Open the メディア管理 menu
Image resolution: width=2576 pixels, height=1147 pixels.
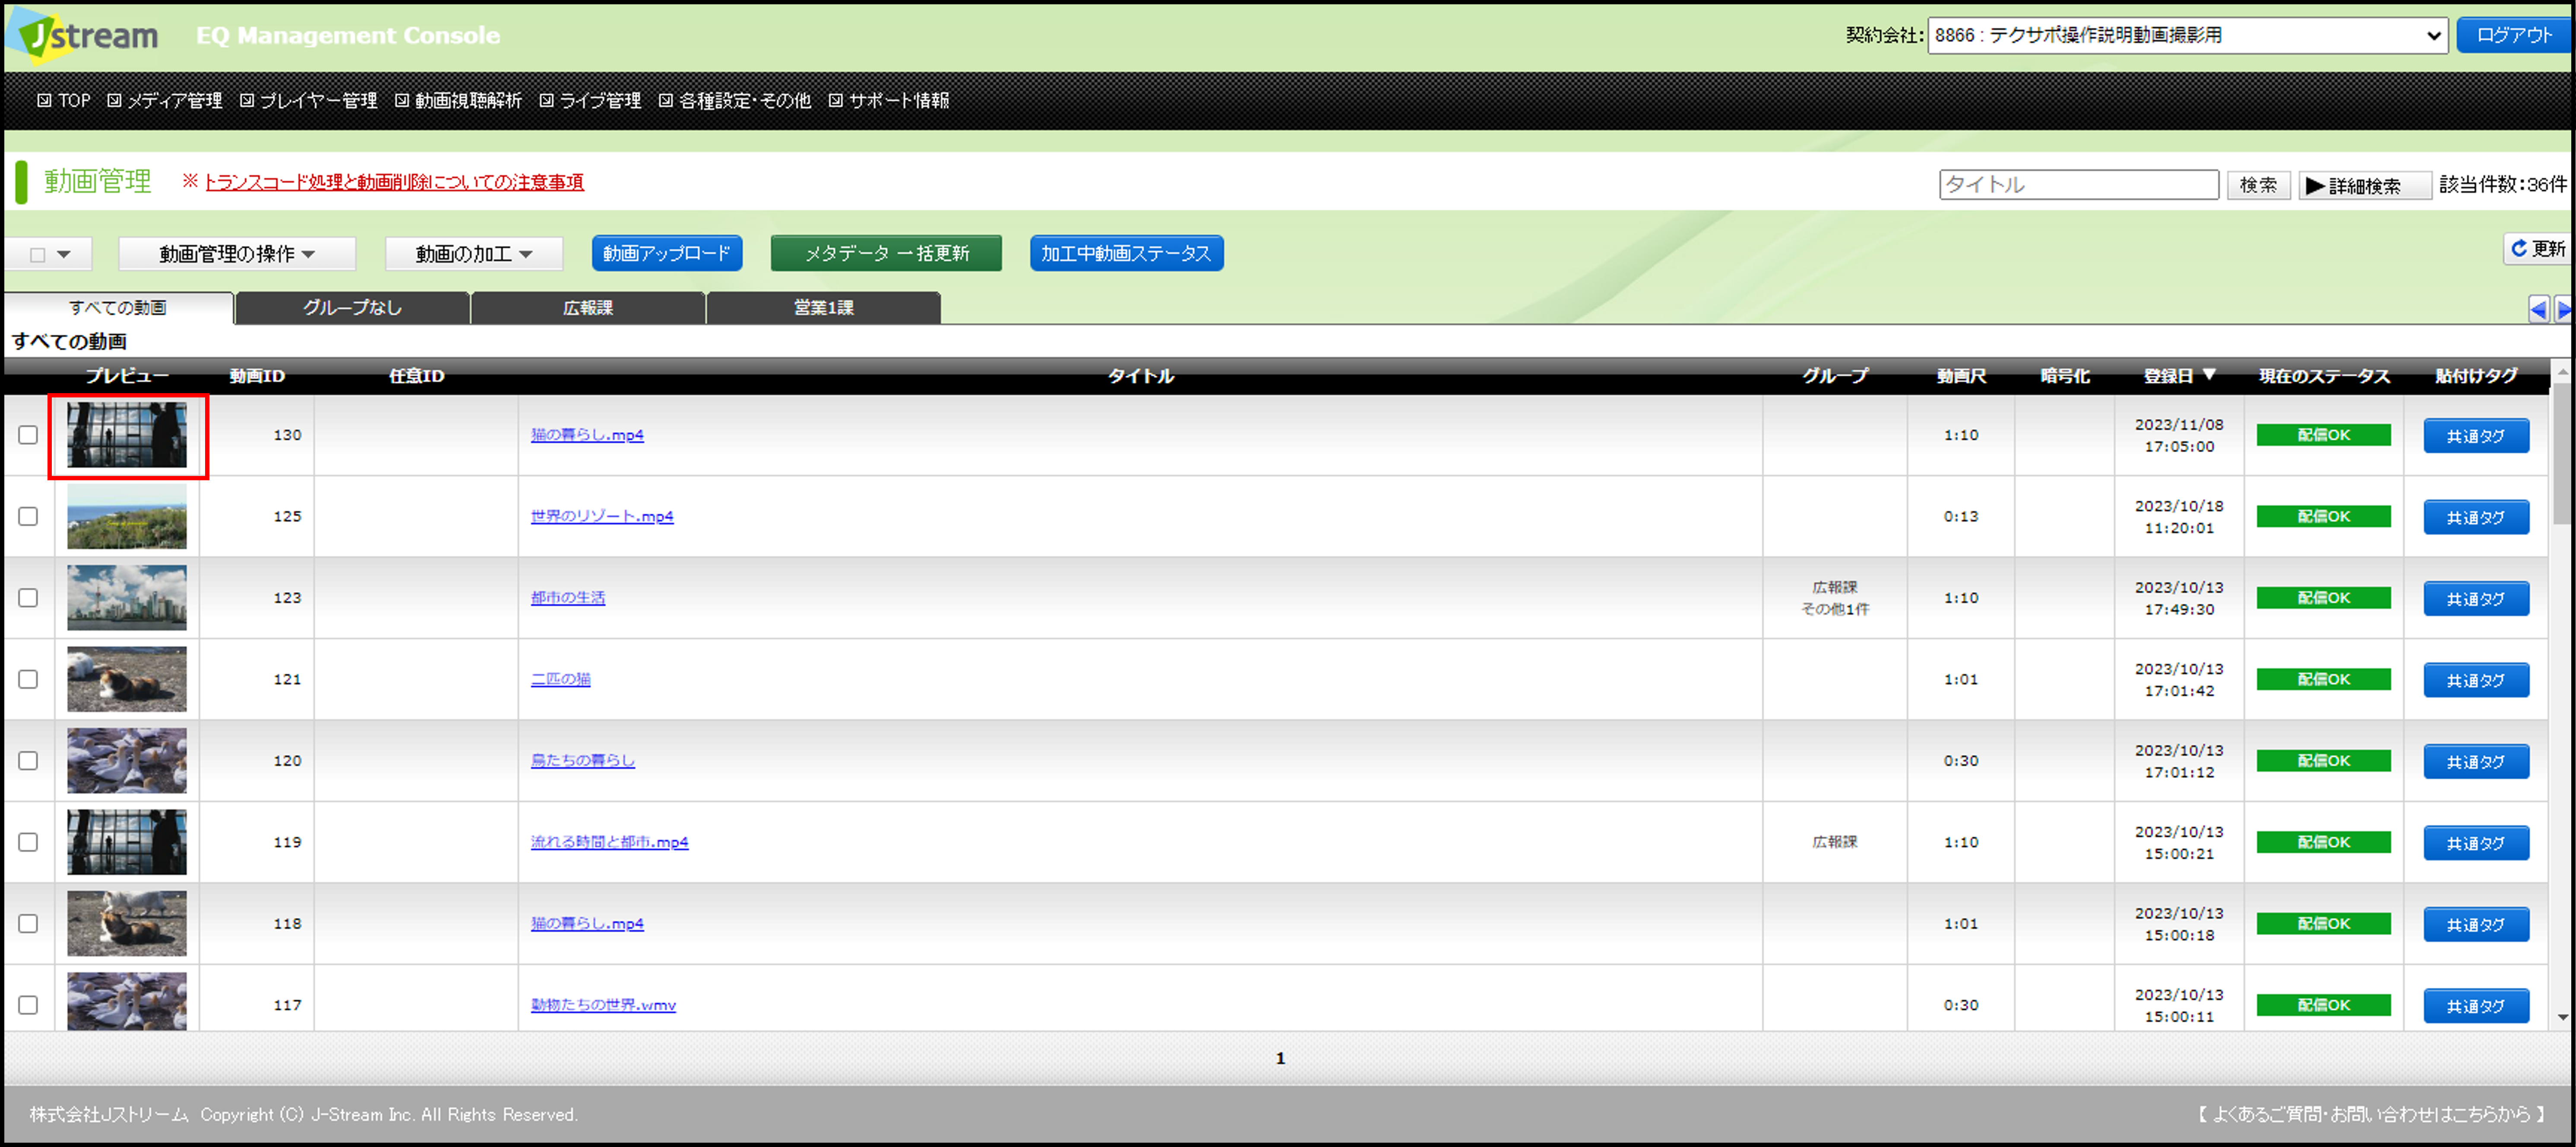(165, 101)
